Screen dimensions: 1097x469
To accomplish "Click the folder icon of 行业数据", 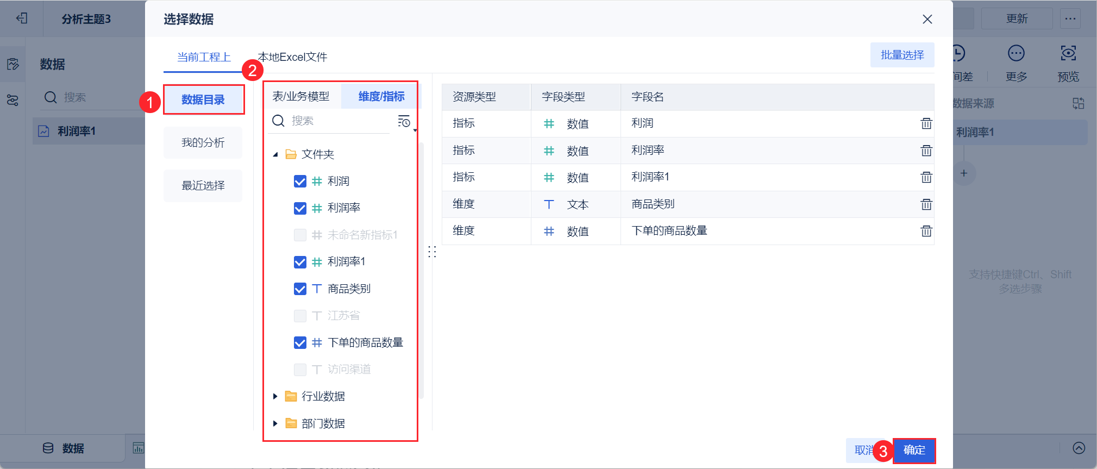I will click(x=291, y=396).
